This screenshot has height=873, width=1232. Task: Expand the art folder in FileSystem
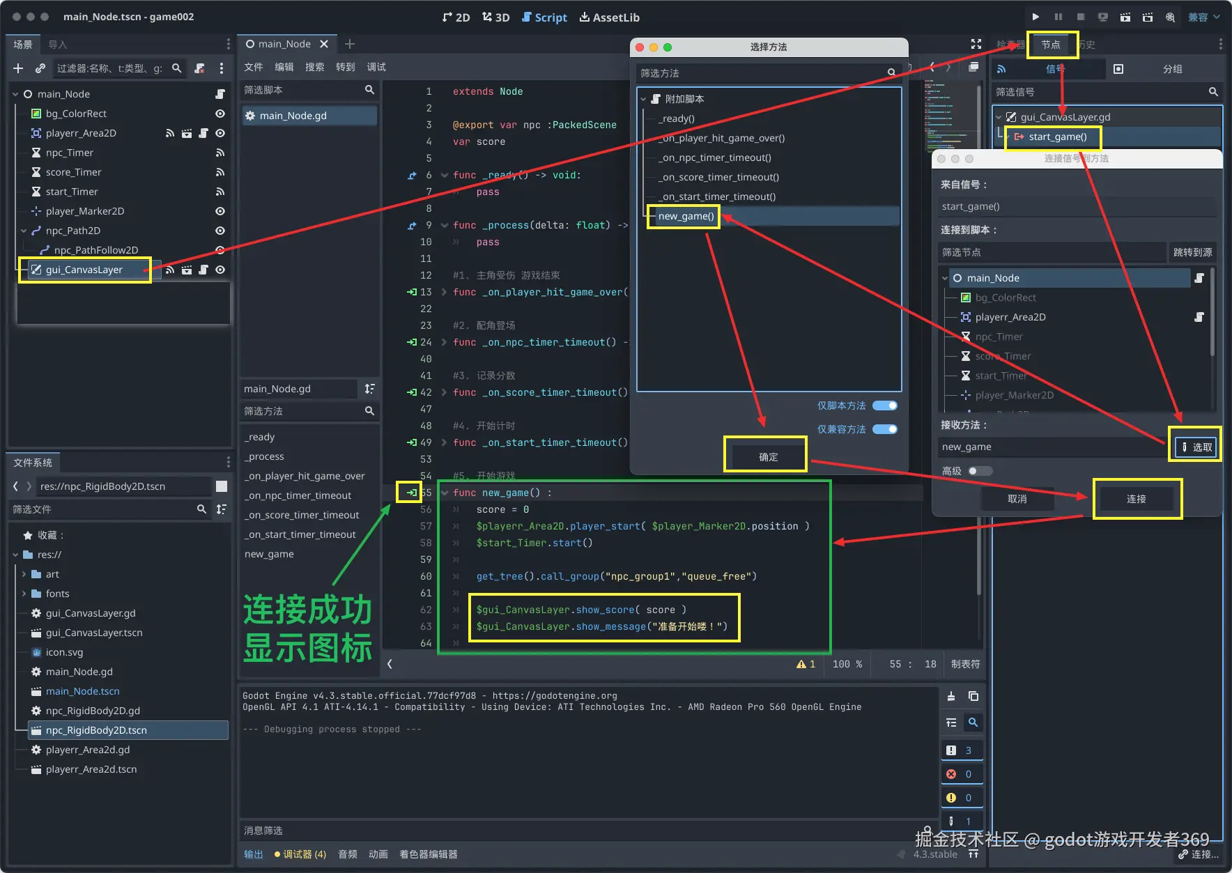(x=24, y=574)
